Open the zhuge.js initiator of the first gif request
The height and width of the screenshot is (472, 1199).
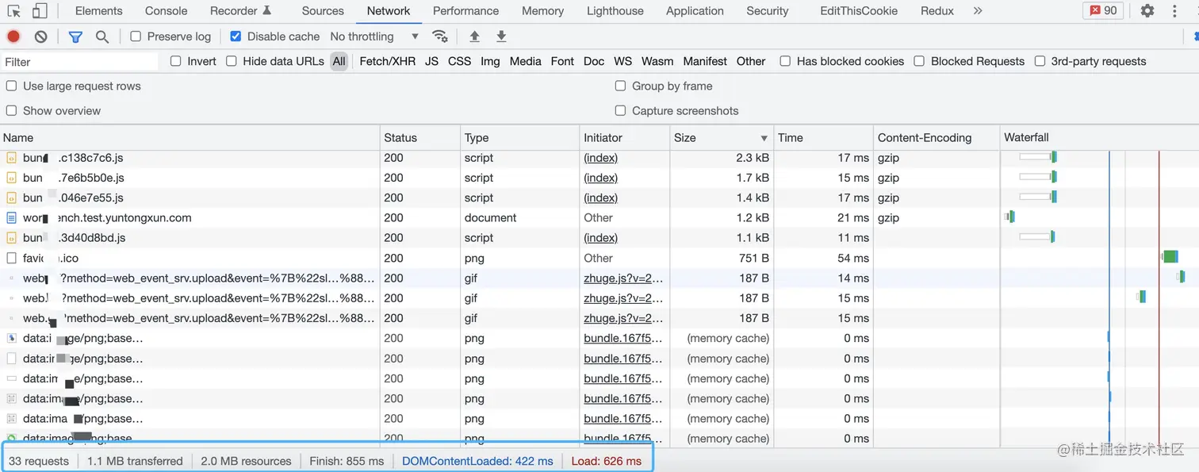(x=623, y=278)
